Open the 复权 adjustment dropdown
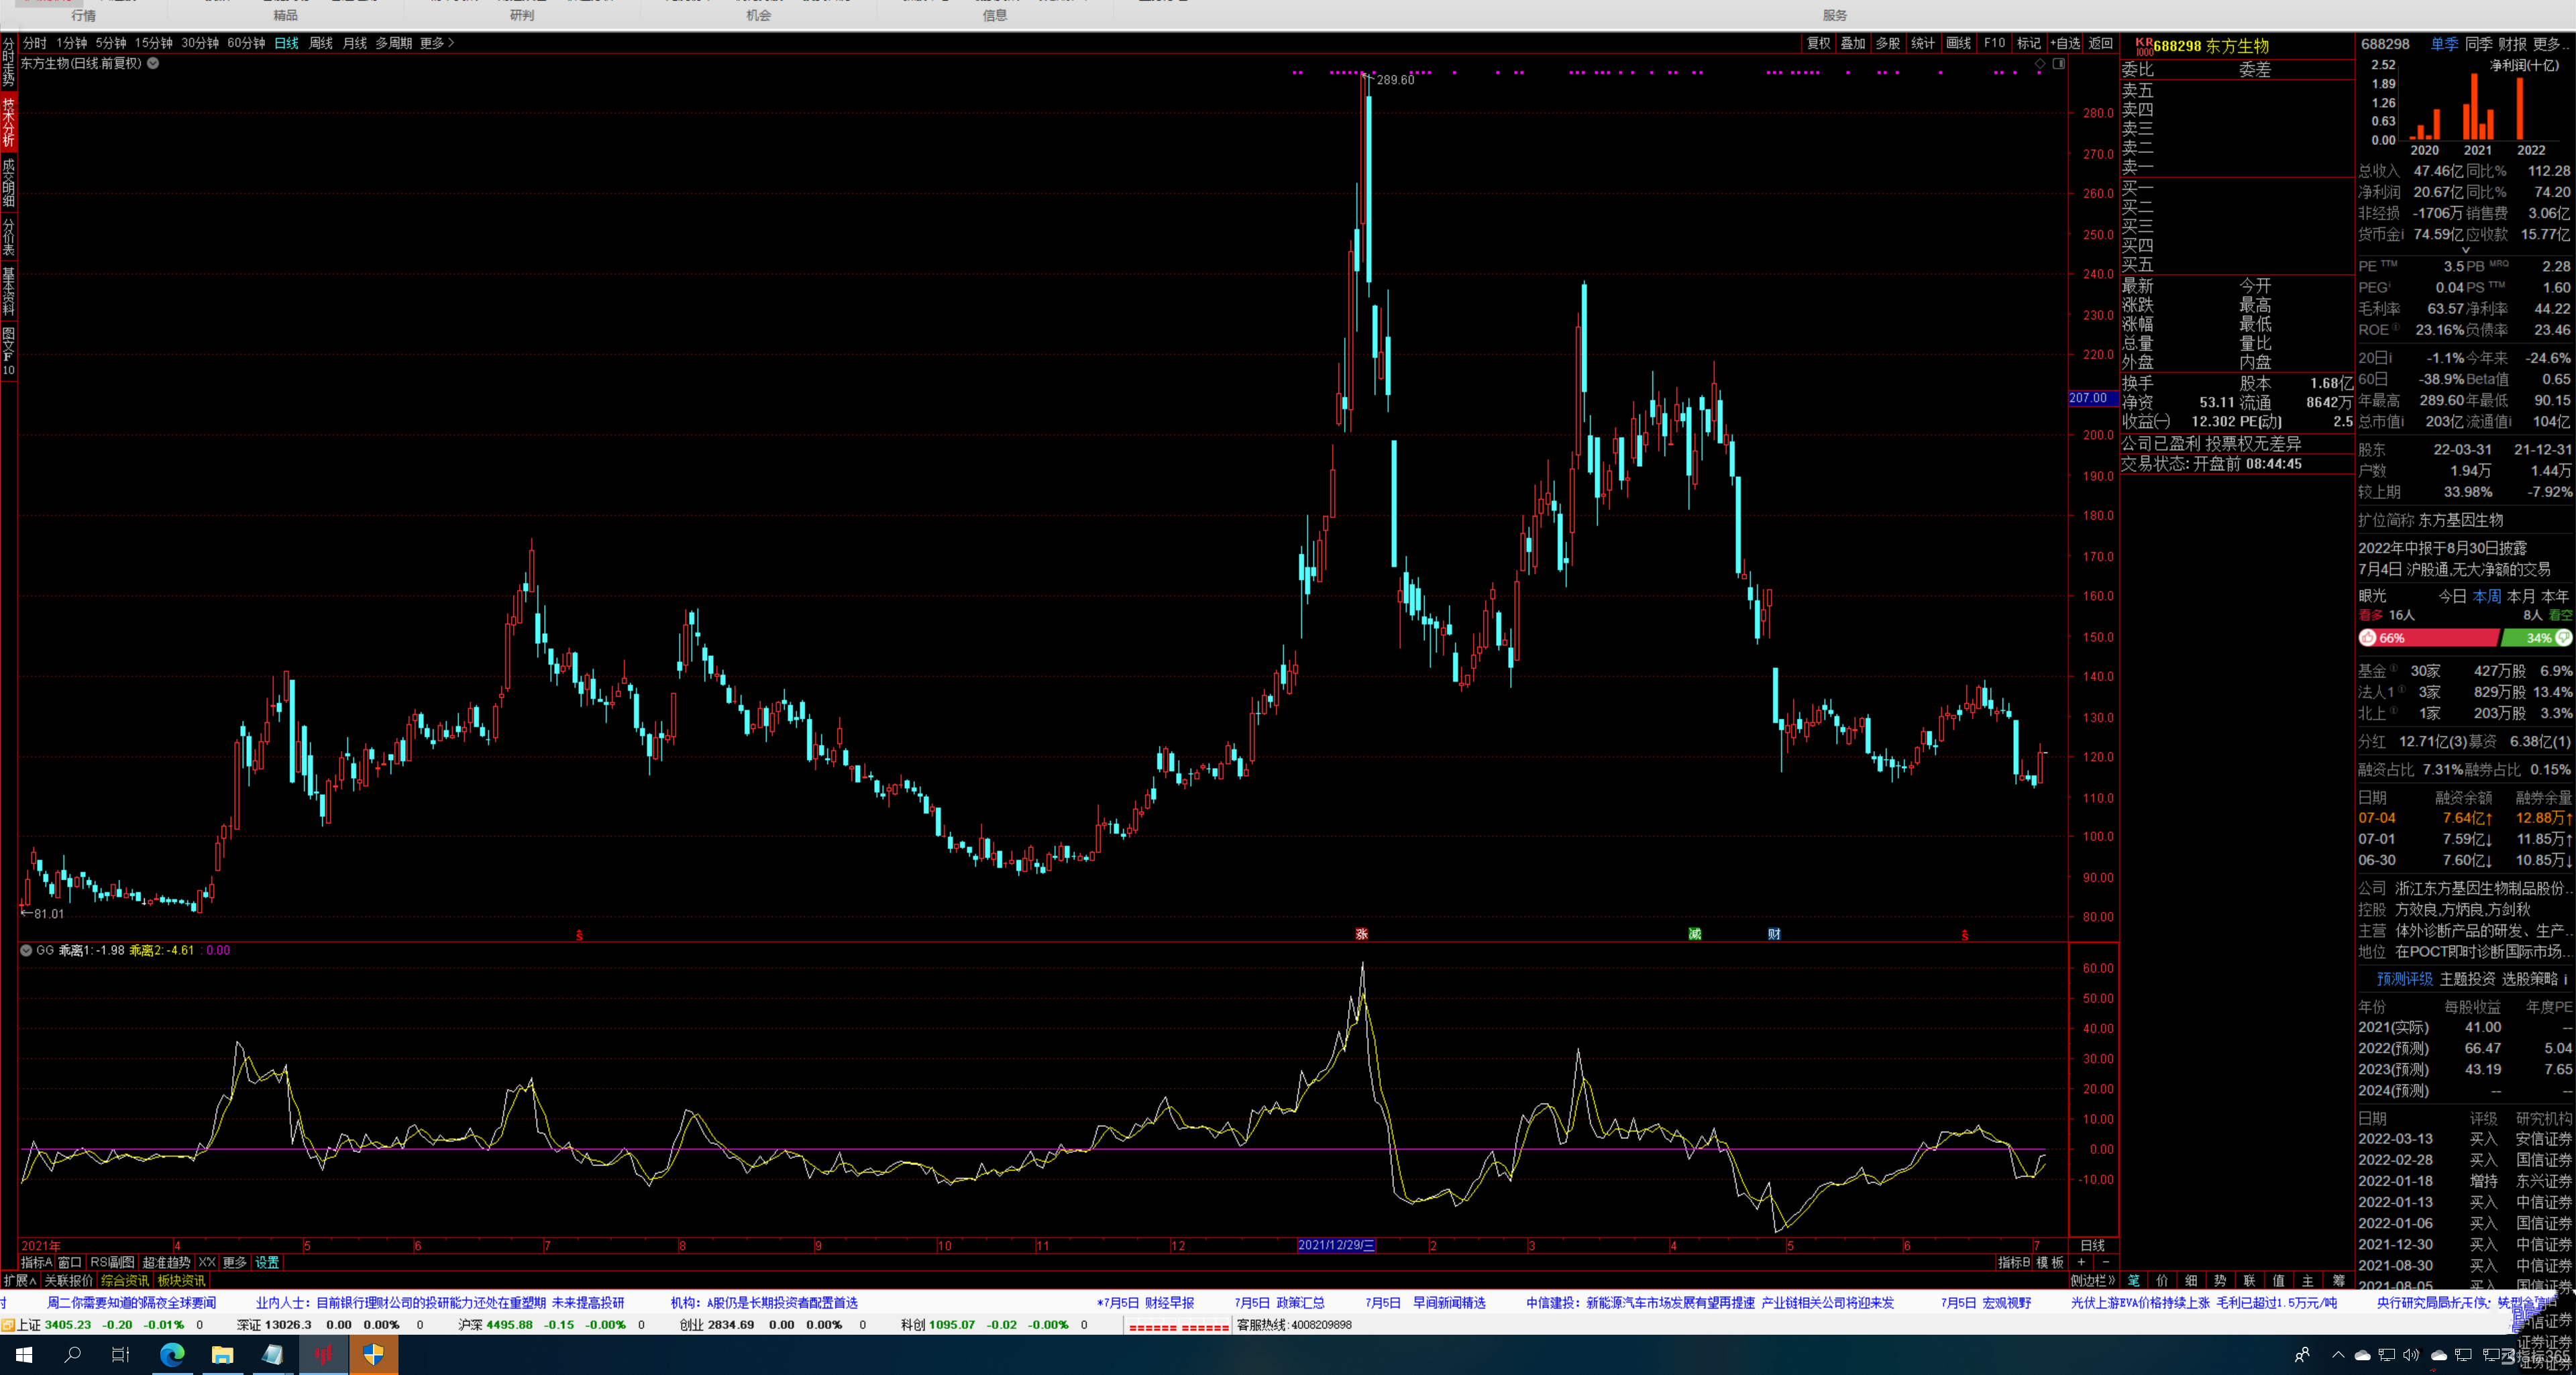This screenshot has height=1375, width=2576. click(1819, 43)
